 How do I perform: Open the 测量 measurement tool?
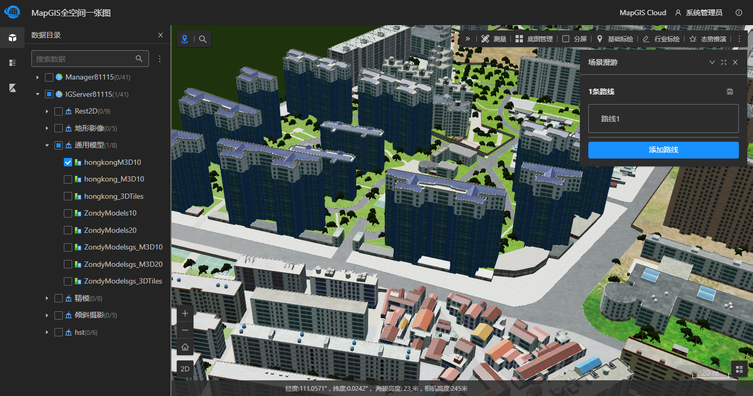494,39
